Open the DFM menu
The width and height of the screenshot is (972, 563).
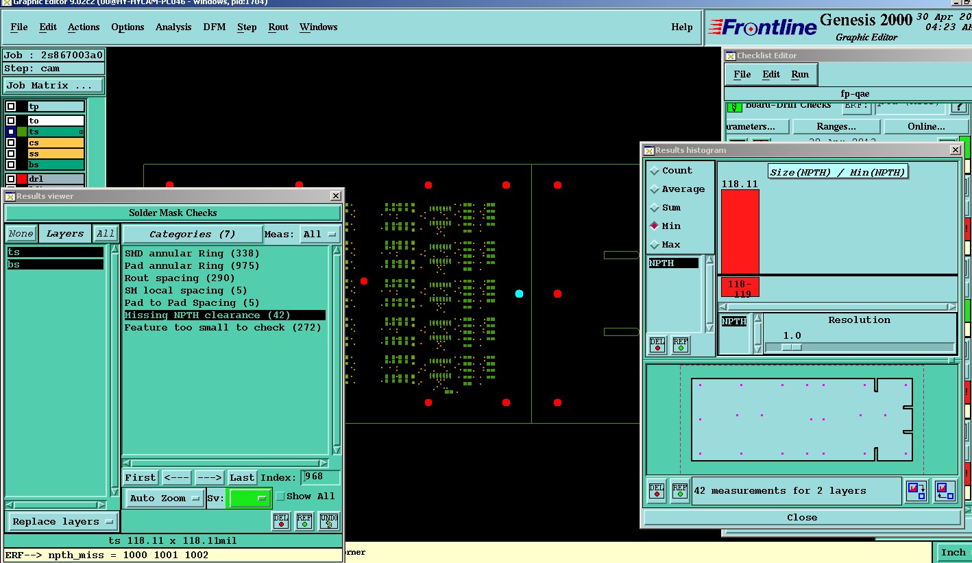[x=214, y=27]
